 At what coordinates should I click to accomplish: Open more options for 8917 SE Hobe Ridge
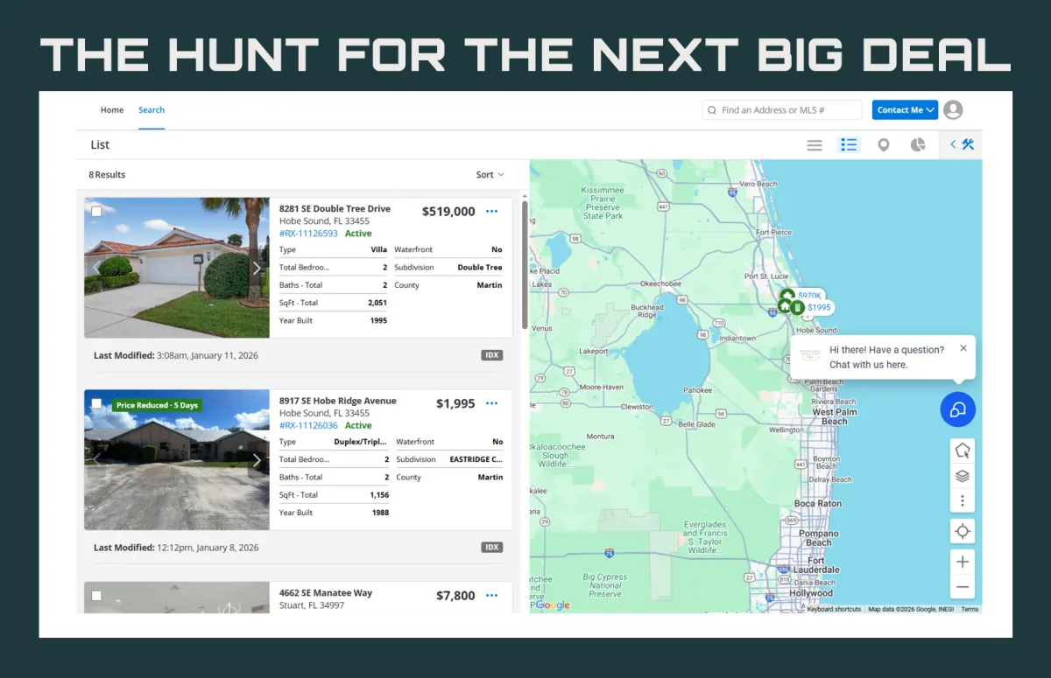(491, 403)
